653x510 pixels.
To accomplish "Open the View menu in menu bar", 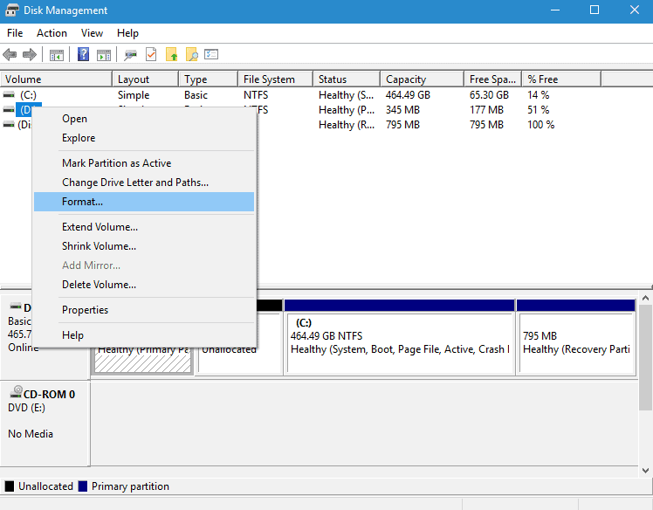I will 92,33.
